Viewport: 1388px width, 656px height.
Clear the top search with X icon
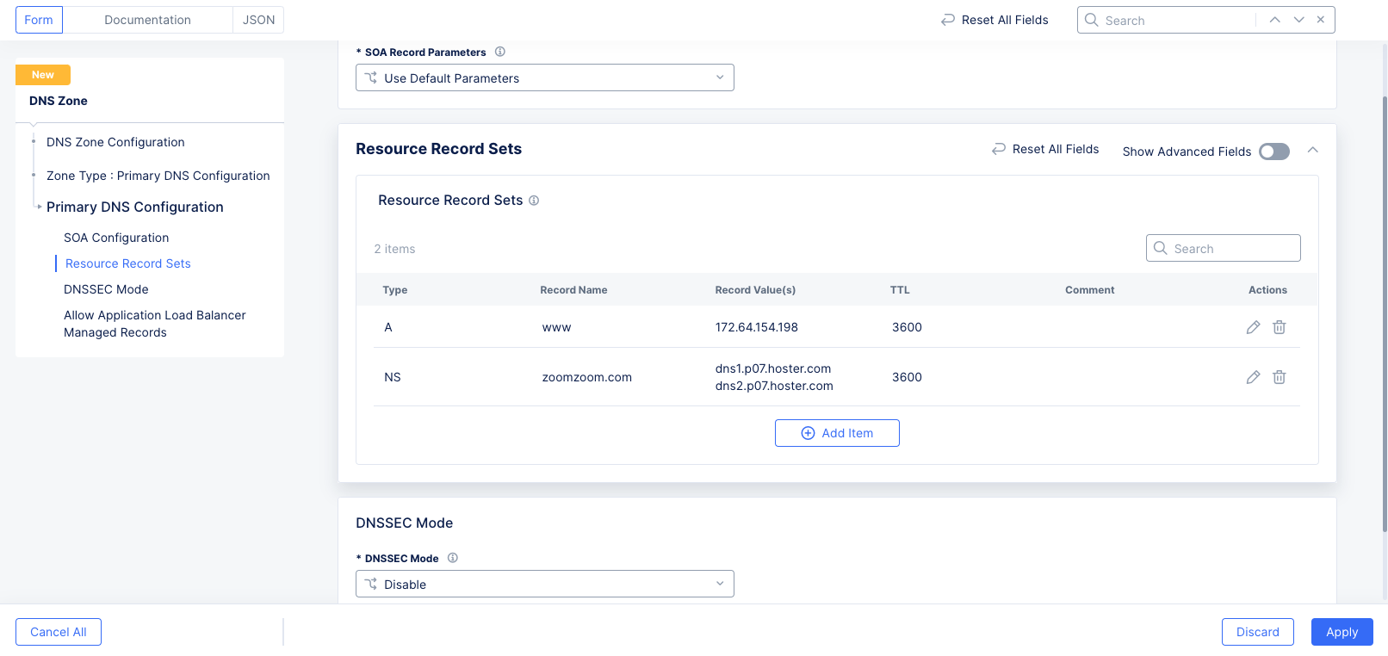coord(1320,20)
